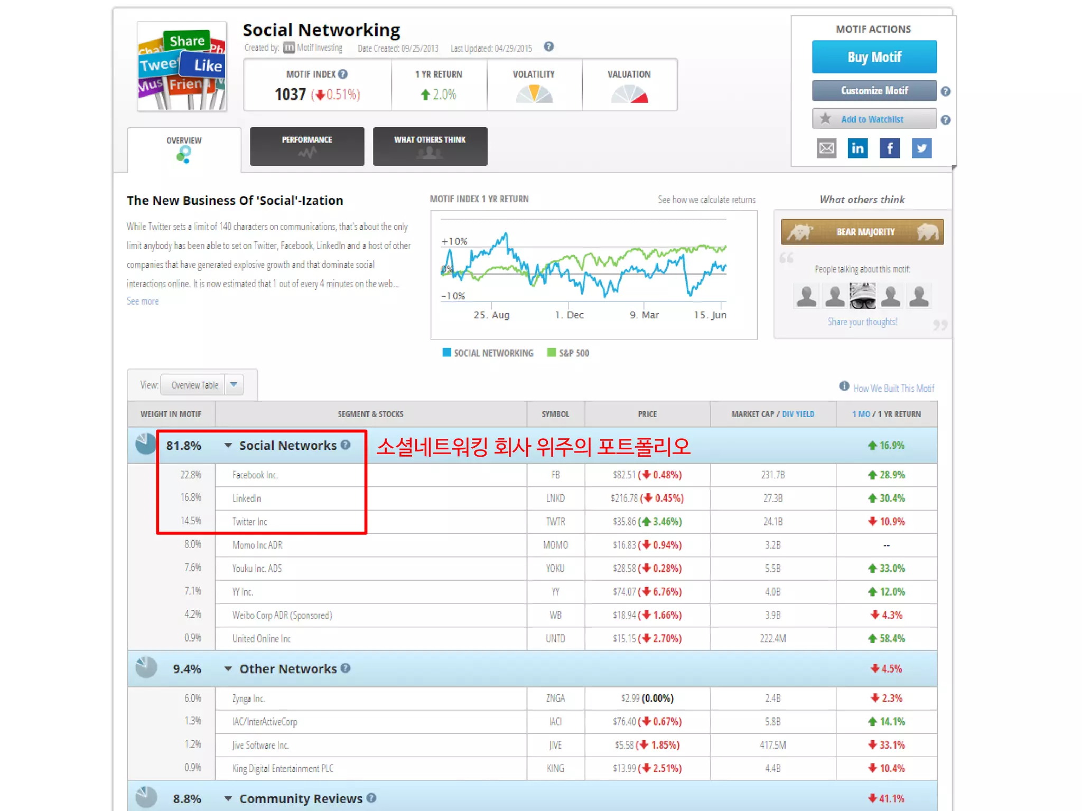Open the What Others Think tab
Viewport: 1082px width, 811px height.
point(430,146)
